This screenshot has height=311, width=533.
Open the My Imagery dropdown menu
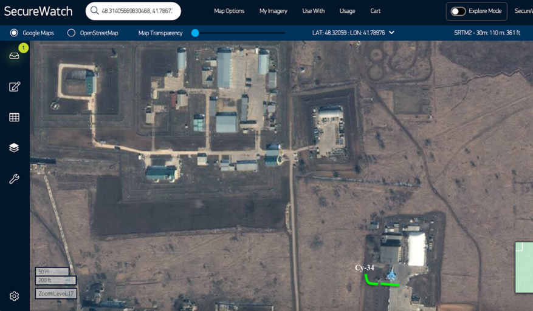pyautogui.click(x=273, y=12)
